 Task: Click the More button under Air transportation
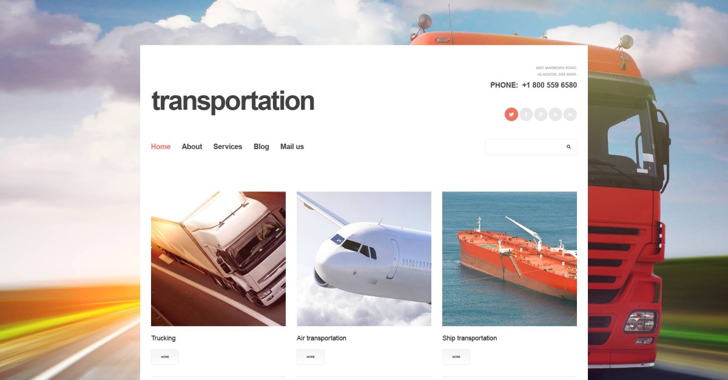pyautogui.click(x=311, y=357)
